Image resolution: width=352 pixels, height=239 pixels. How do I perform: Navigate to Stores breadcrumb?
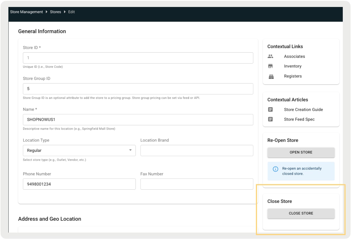(55, 12)
